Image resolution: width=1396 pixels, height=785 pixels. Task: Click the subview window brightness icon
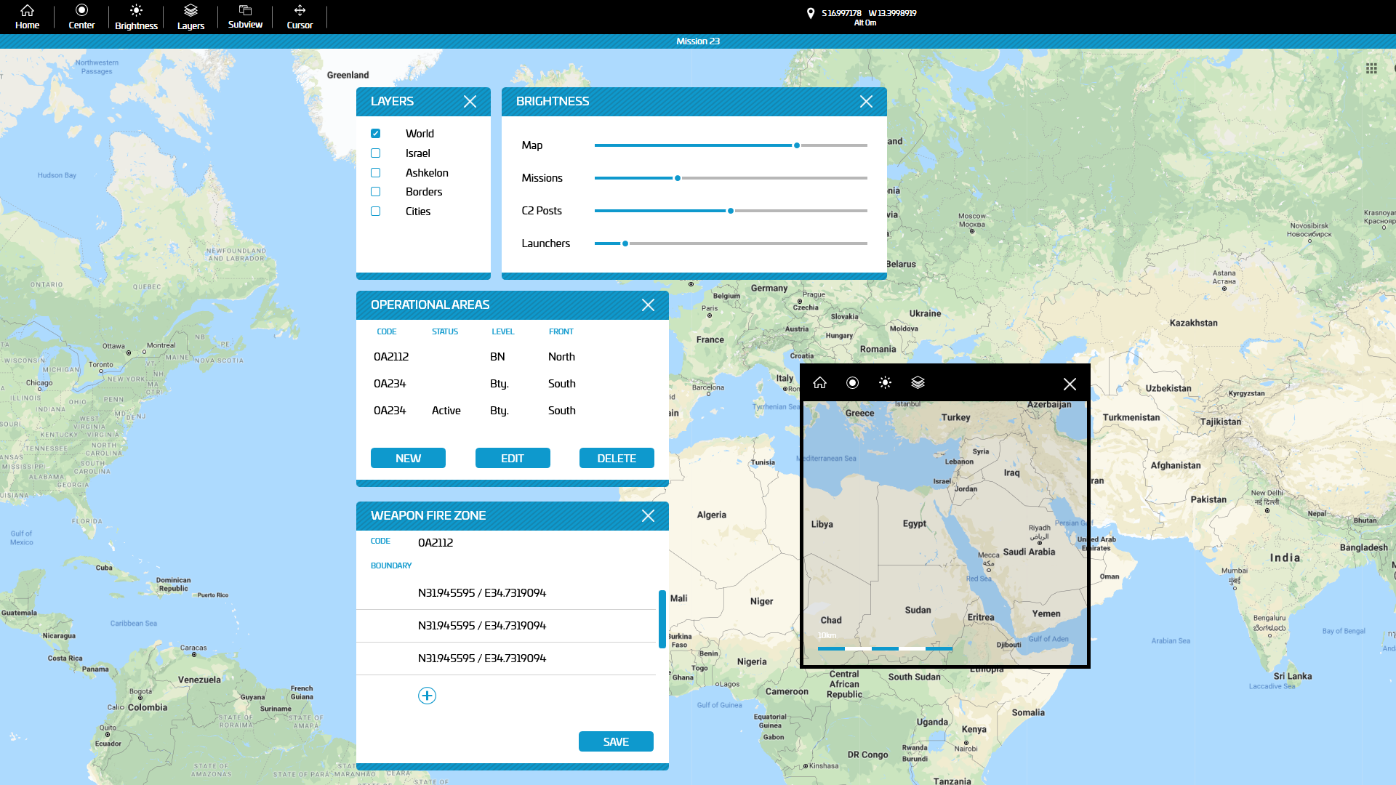tap(885, 382)
